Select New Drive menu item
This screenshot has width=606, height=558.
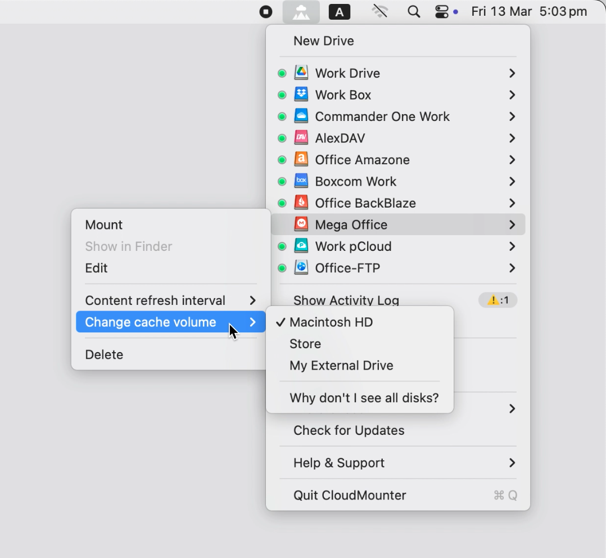pyautogui.click(x=398, y=40)
